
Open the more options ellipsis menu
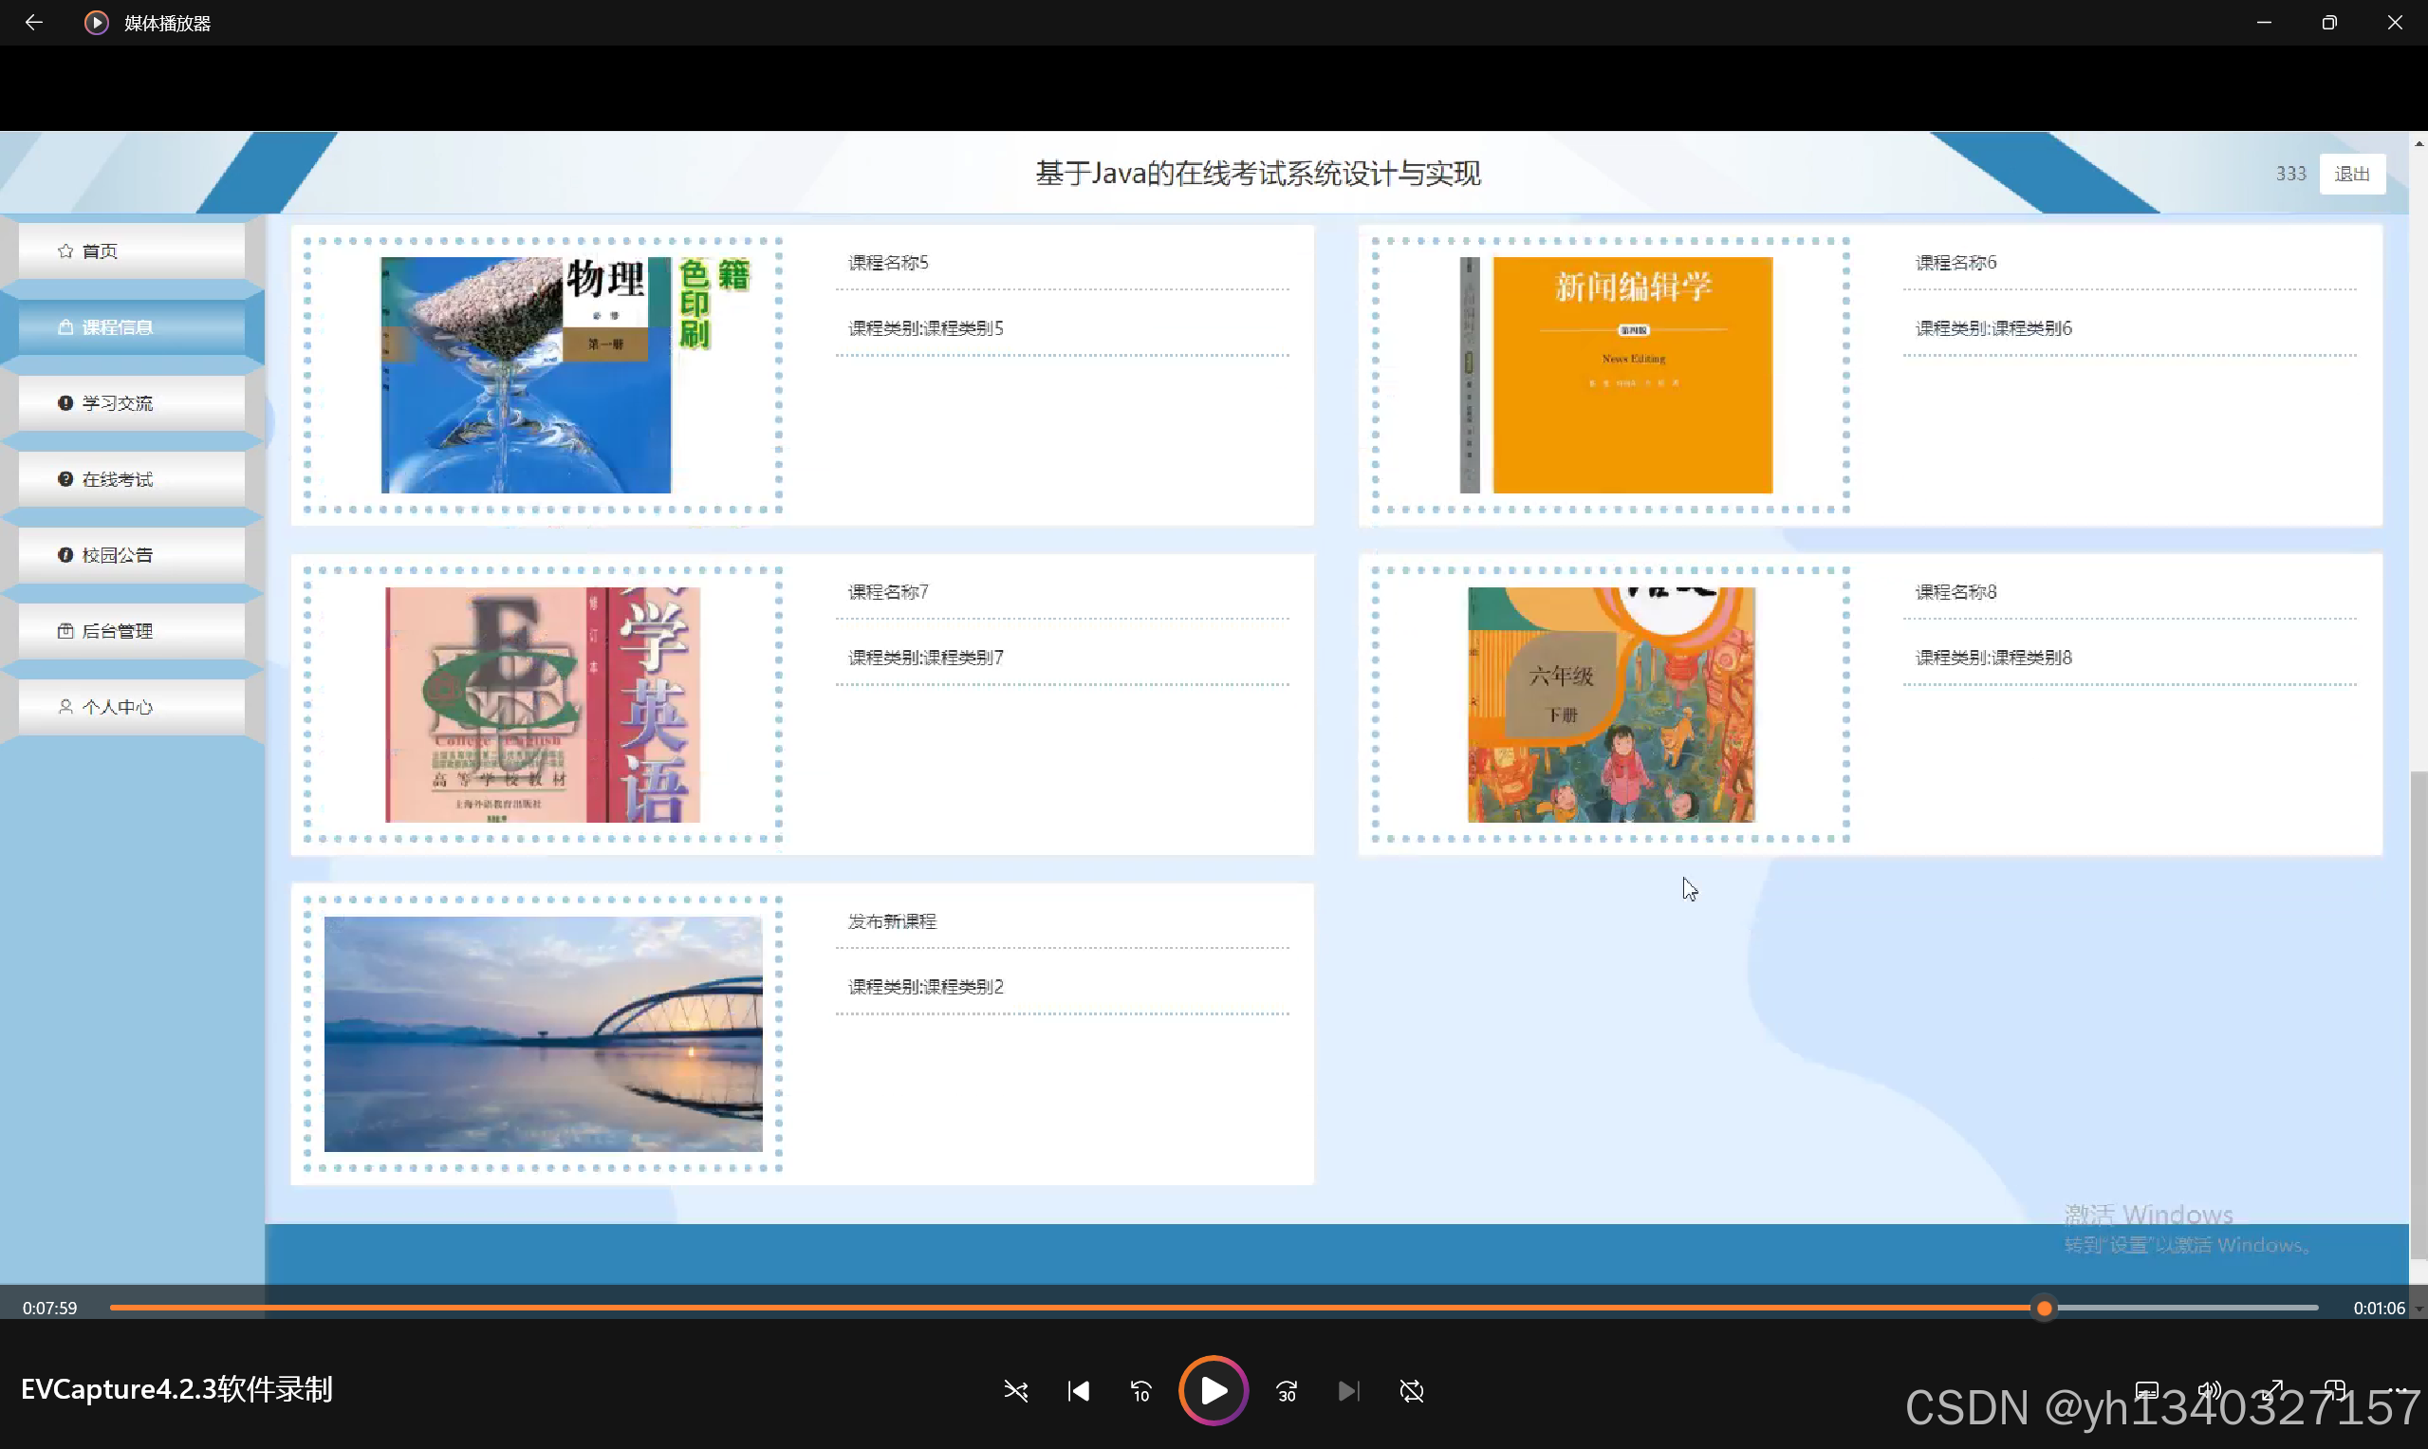pyautogui.click(x=2397, y=1390)
